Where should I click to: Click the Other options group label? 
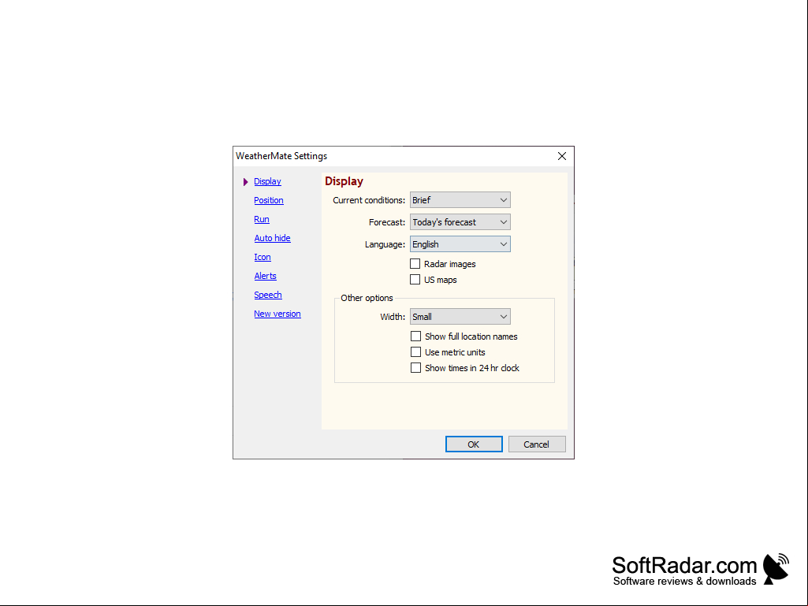point(367,298)
